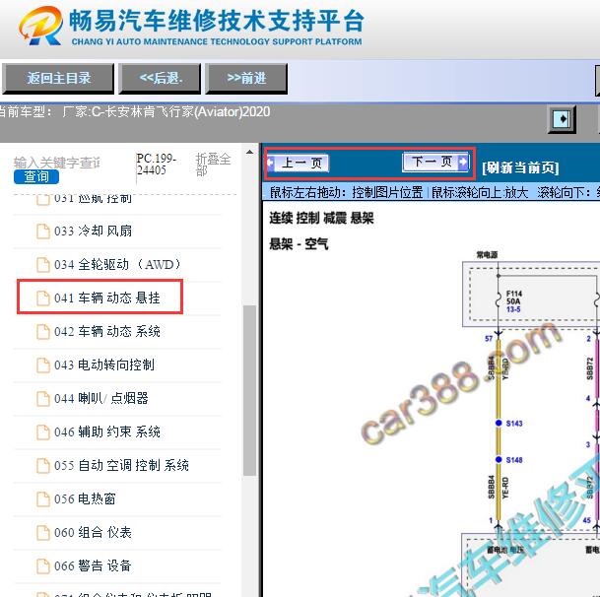The image size is (600, 597).
Task: Click document icon beside 055 自动 空调
Action: (43, 466)
